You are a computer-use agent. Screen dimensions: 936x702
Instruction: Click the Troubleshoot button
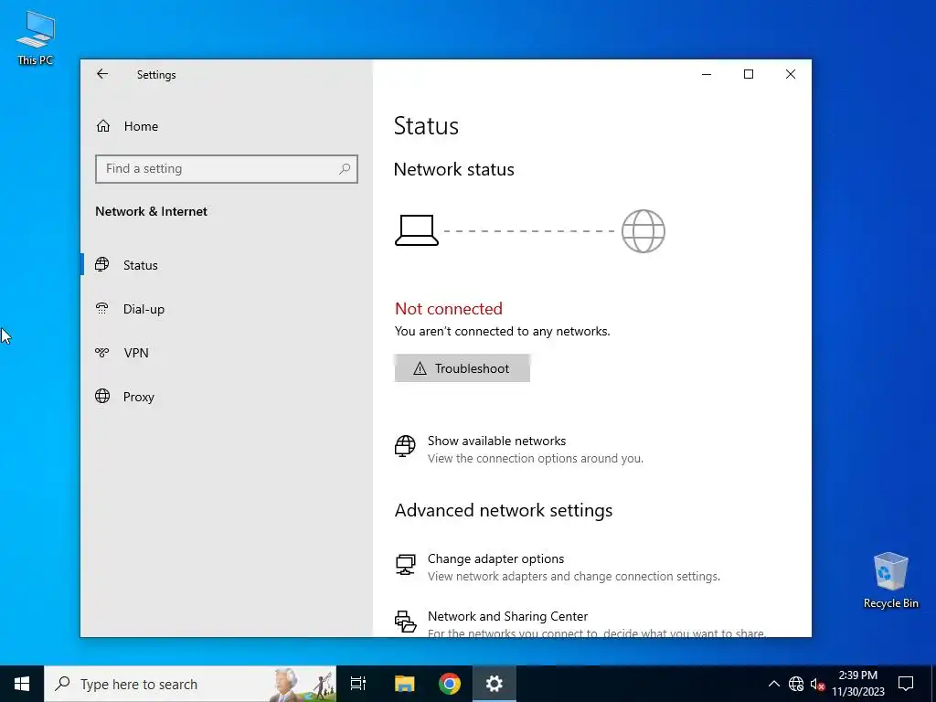pyautogui.click(x=462, y=368)
